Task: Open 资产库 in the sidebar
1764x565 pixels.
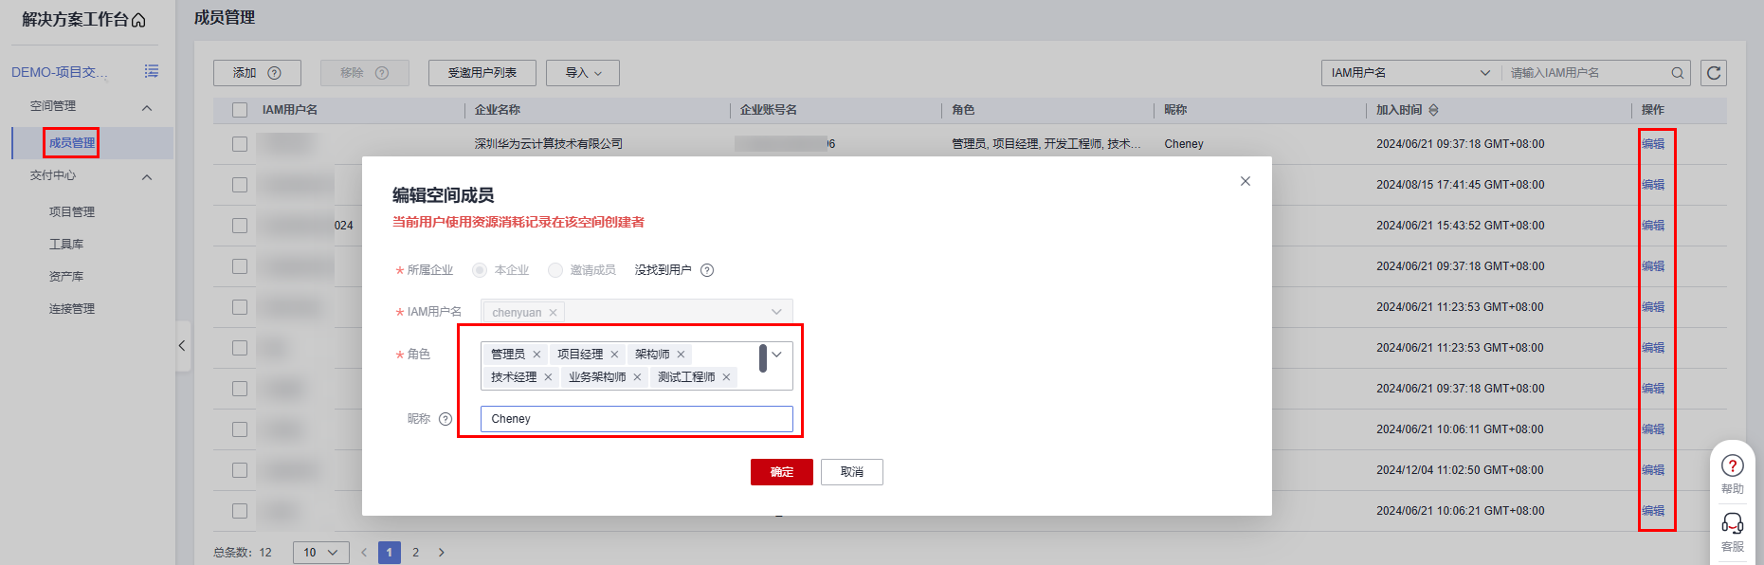Action: [x=66, y=277]
